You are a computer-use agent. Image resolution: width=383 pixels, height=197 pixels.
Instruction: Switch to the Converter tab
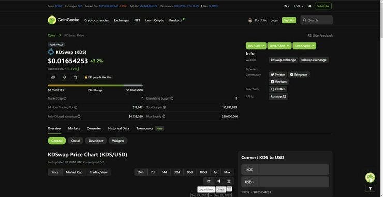click(x=94, y=128)
